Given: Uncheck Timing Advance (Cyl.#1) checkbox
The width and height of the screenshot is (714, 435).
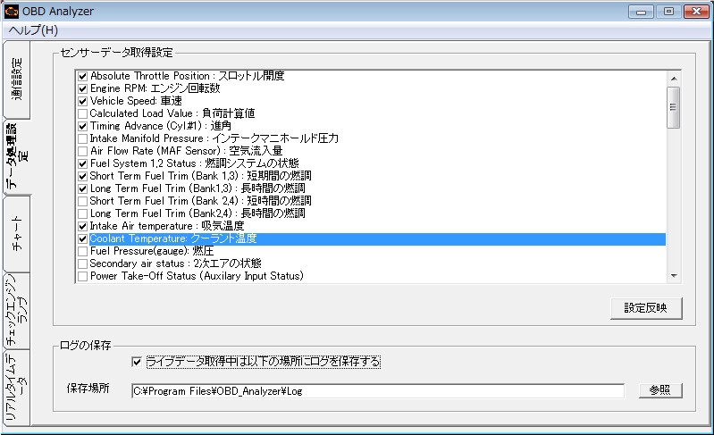Looking at the screenshot, I should click(x=82, y=126).
